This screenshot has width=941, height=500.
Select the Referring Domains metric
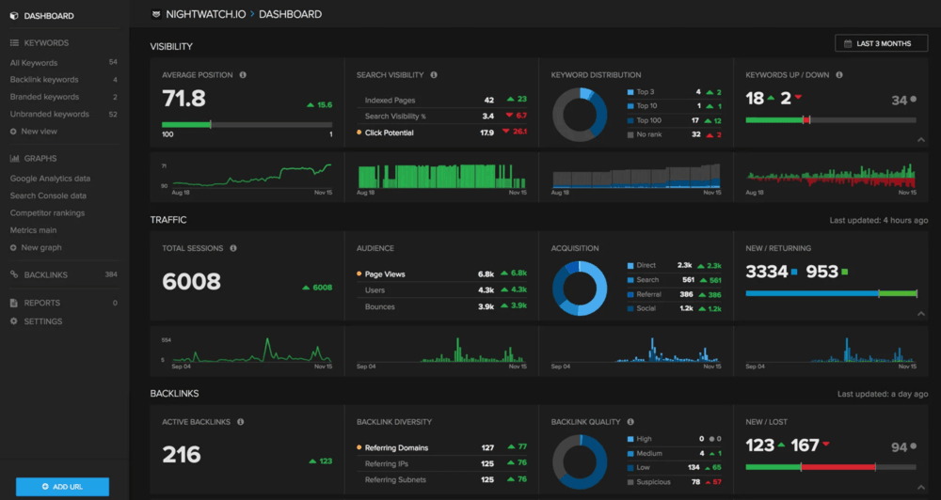coord(442,448)
